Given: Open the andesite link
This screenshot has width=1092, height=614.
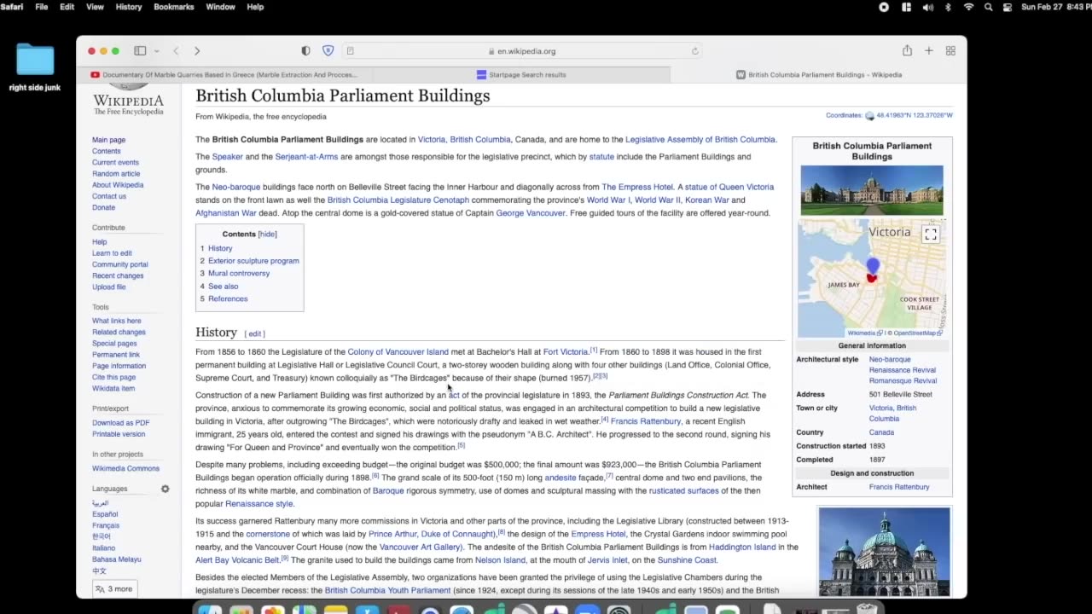Looking at the screenshot, I should (561, 478).
